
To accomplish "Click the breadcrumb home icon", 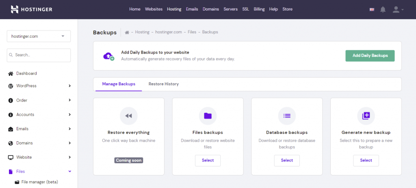I will tap(127, 32).
